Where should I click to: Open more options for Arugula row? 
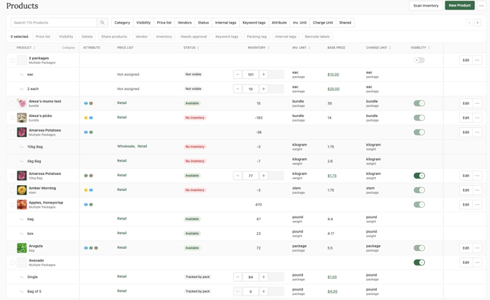pyautogui.click(x=477, y=248)
